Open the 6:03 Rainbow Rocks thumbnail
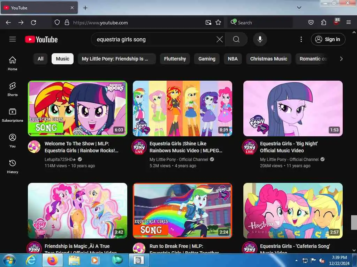This screenshot has height=267, width=357. point(77,108)
